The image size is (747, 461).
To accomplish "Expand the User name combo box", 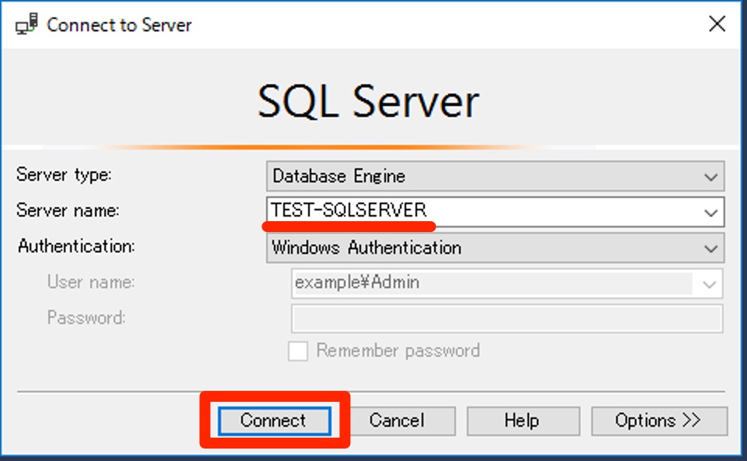I will pyautogui.click(x=709, y=283).
